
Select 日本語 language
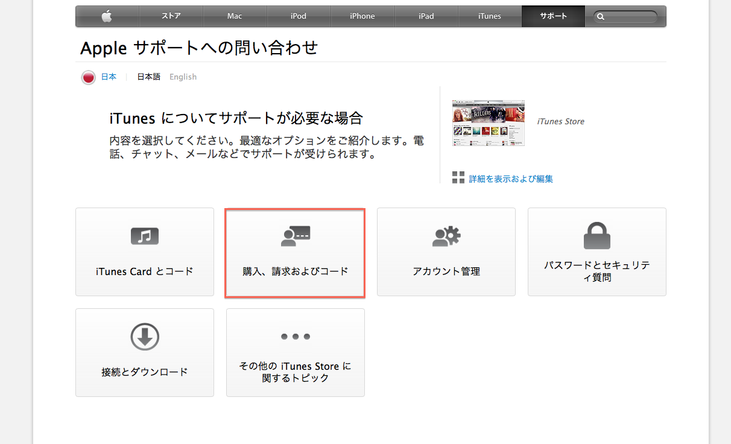[x=148, y=77]
